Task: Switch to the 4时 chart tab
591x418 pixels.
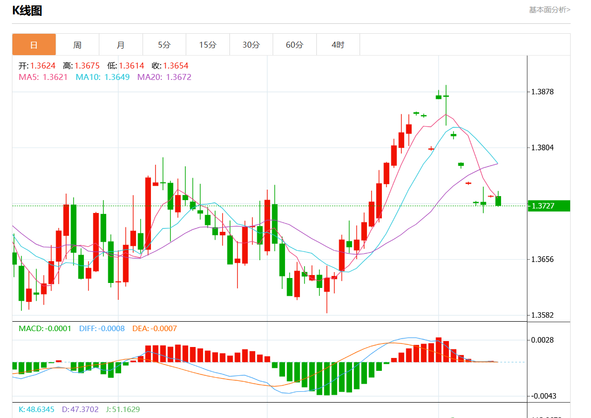Action: click(338, 45)
